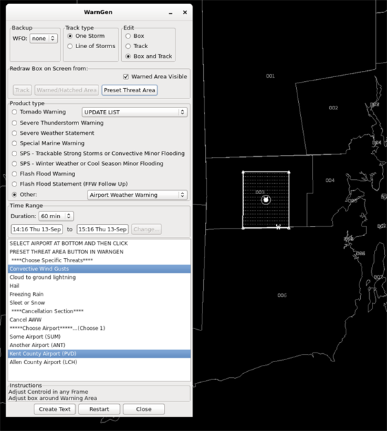Screen dimensions: 387x431
Task: Open the UPDATE LIST dropdown
Action: coord(135,112)
